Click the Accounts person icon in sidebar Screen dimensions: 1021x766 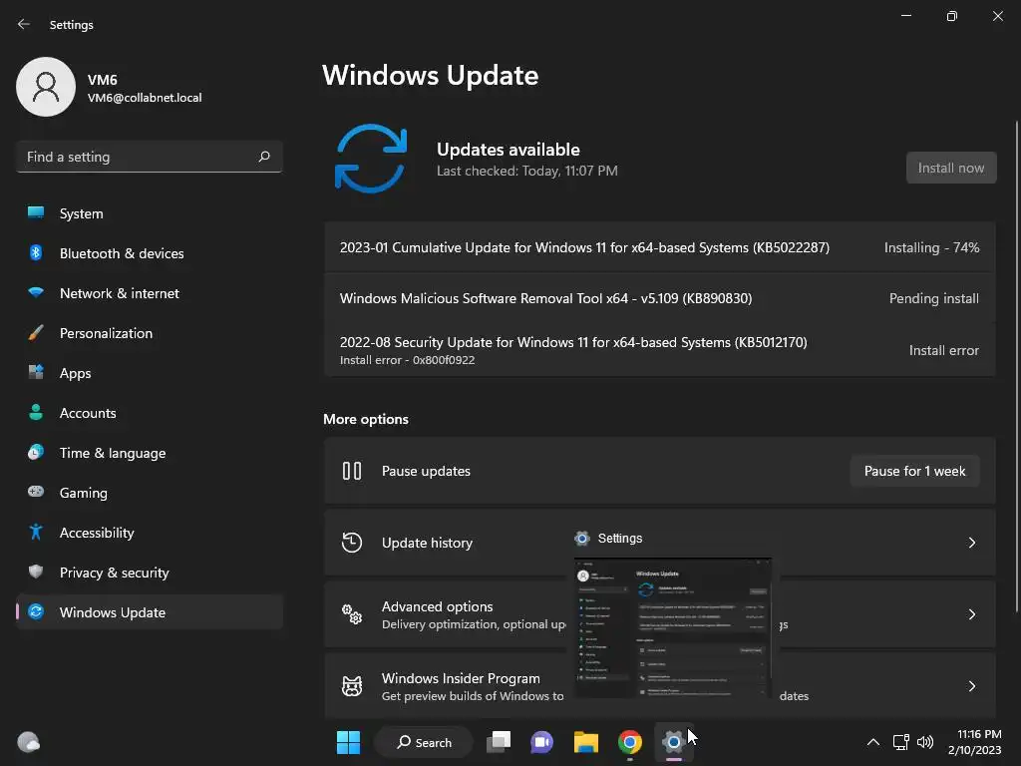point(36,412)
